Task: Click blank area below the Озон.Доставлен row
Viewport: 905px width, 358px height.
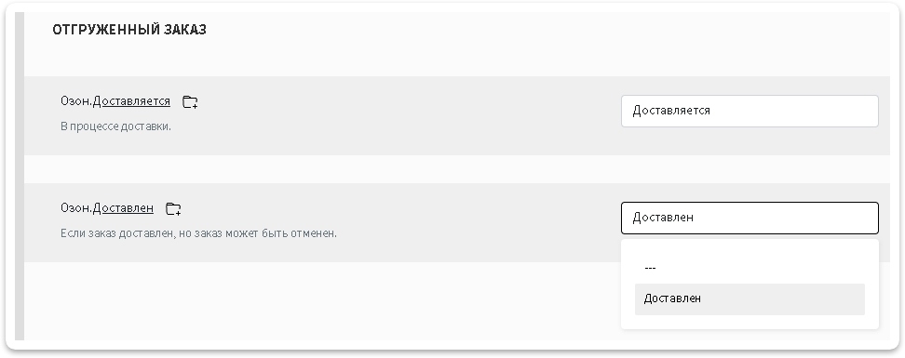Action: pyautogui.click(x=317, y=301)
